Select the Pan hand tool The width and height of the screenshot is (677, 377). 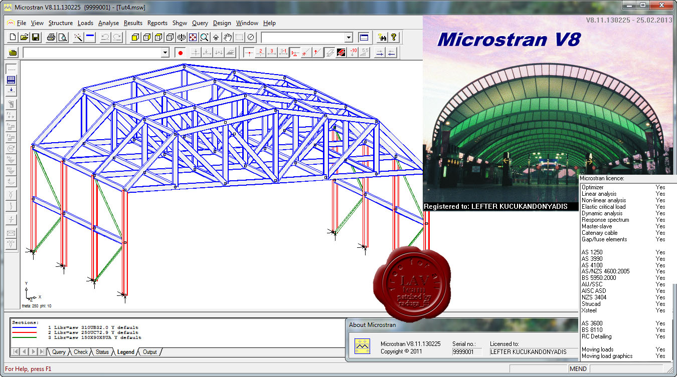point(228,38)
